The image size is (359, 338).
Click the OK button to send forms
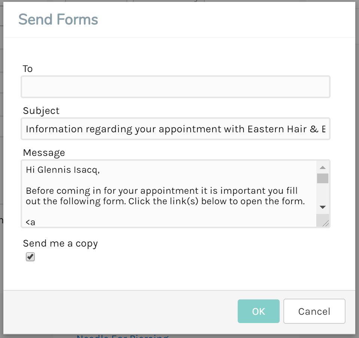click(258, 311)
